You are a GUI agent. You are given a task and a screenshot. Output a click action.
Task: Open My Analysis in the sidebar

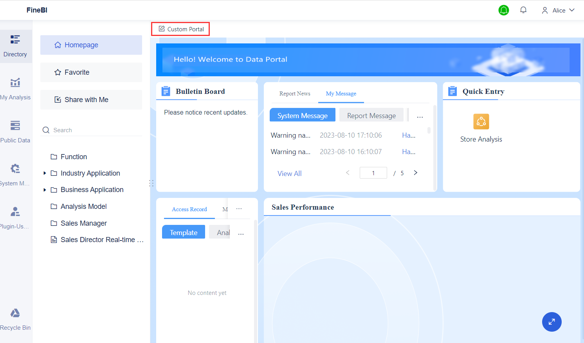coord(15,89)
